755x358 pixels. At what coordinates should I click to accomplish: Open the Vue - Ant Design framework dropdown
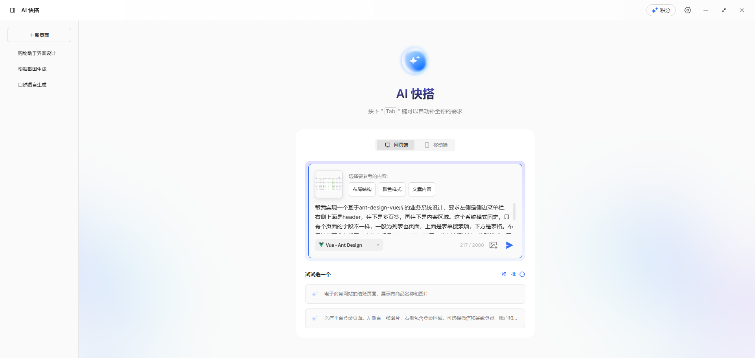[348, 245]
